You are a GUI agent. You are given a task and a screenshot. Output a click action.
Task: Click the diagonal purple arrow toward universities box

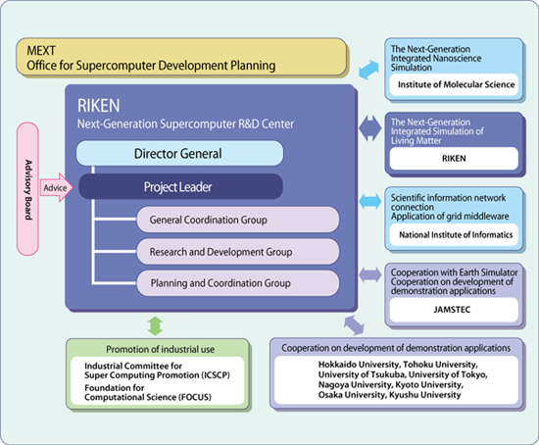coord(354,325)
